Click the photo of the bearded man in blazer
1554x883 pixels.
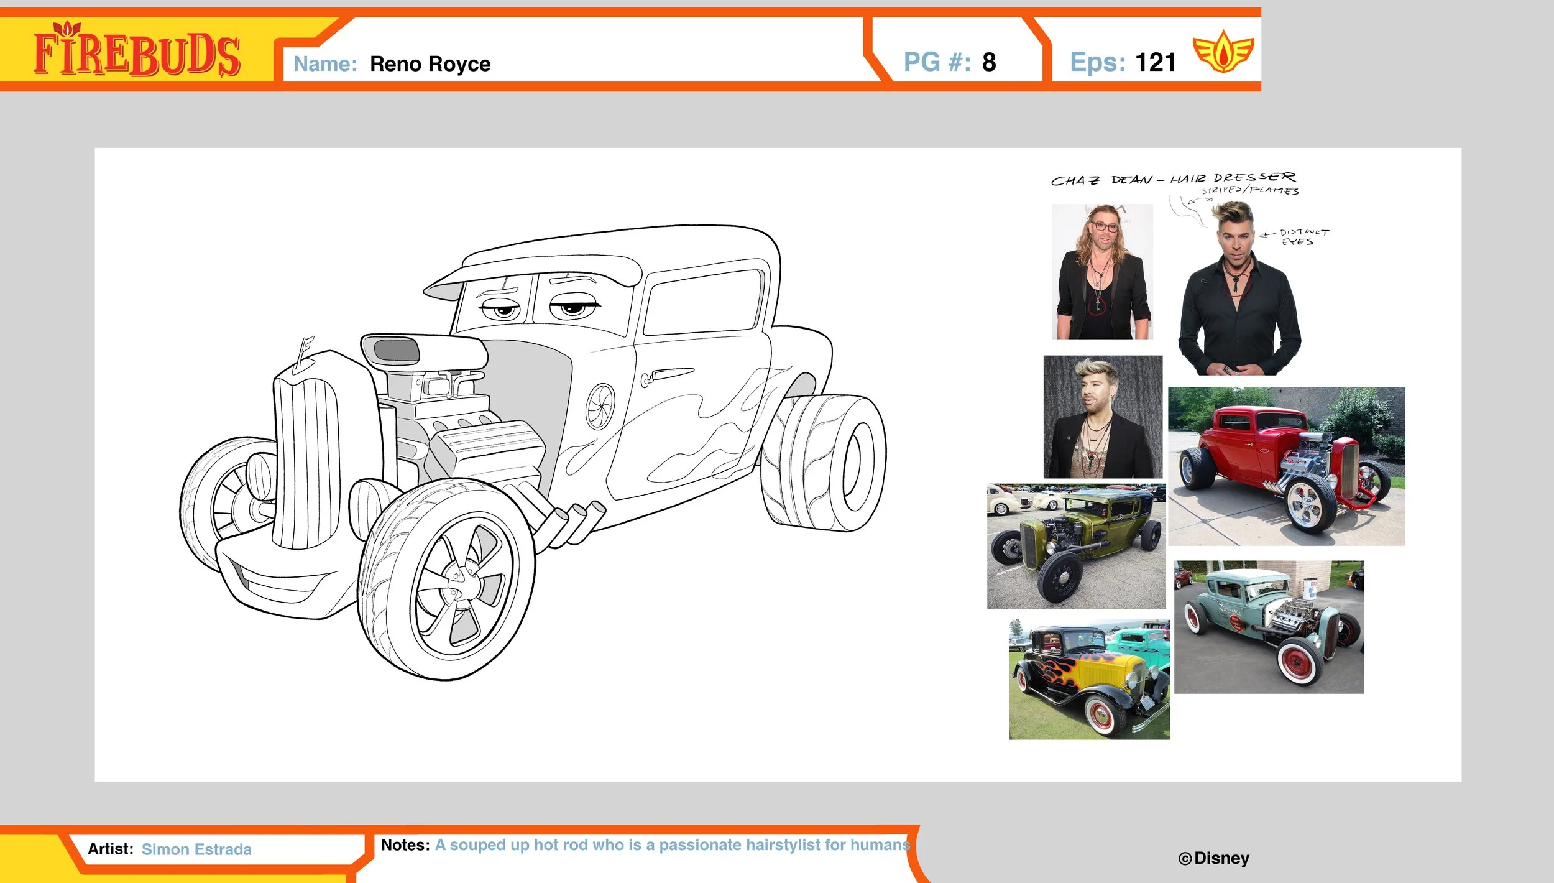1103,417
